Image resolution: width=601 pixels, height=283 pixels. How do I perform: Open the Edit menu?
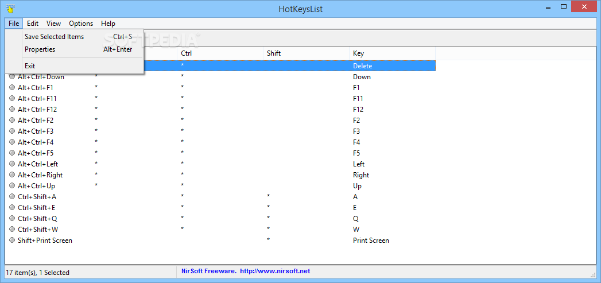[33, 24]
